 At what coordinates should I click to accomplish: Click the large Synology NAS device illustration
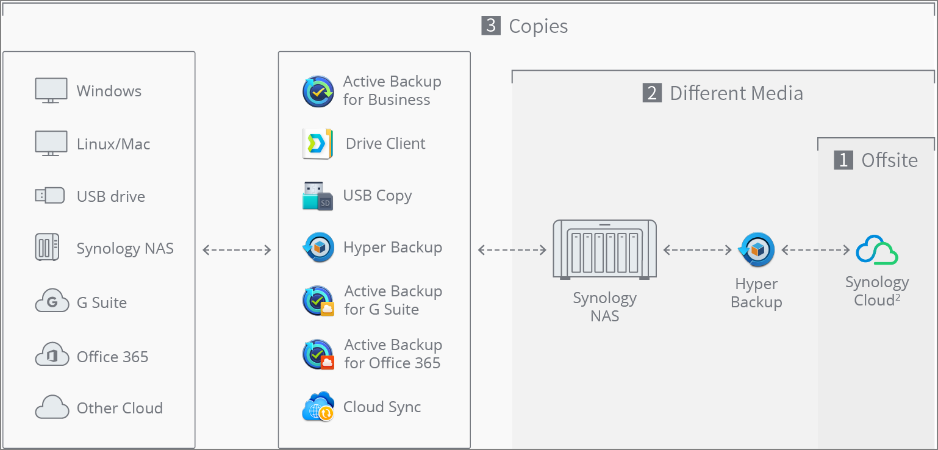(x=604, y=250)
